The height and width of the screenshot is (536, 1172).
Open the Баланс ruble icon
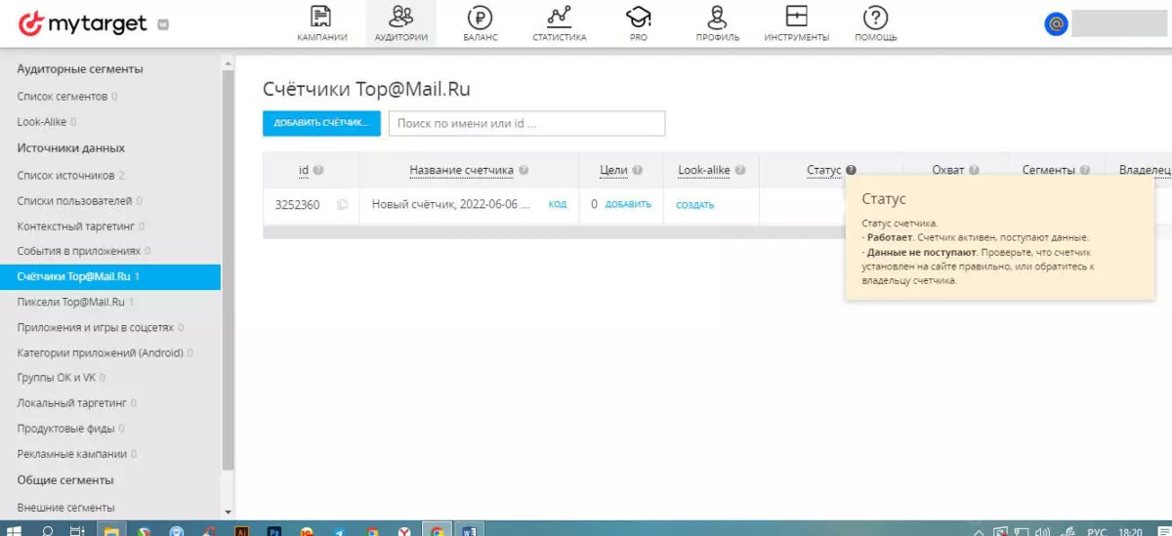click(480, 17)
